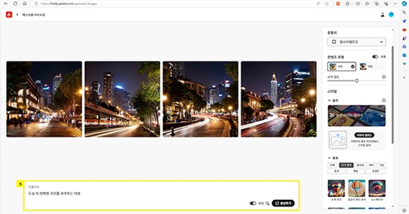The image size is (409, 214).
Task: Open the red toolbox icon in Edge sidebar
Action: click(x=404, y=29)
